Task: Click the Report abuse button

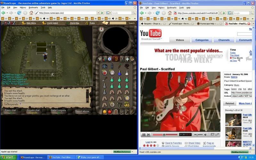Action: [x=82, y=111]
